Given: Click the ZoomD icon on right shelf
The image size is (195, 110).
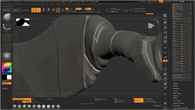Looking at the screenshot, I should (165, 79).
